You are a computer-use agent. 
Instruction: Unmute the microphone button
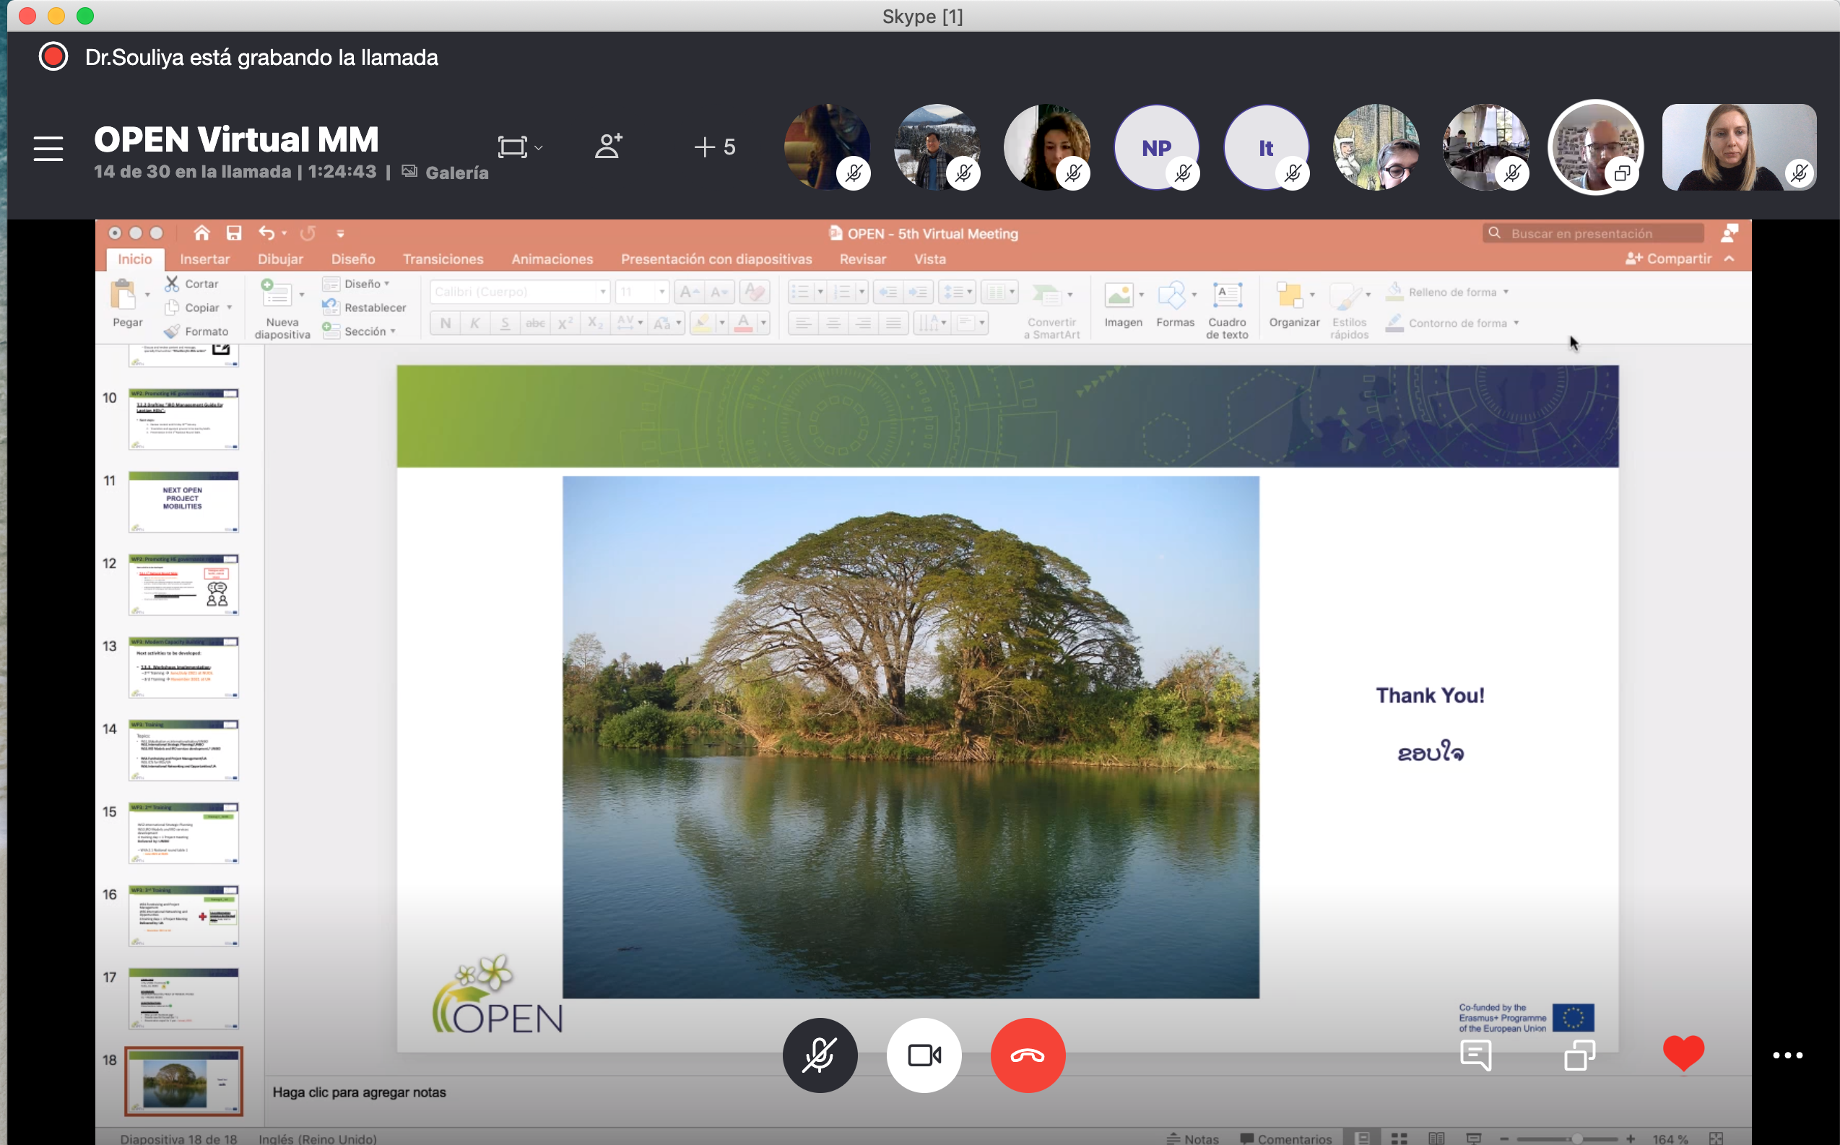(x=820, y=1055)
